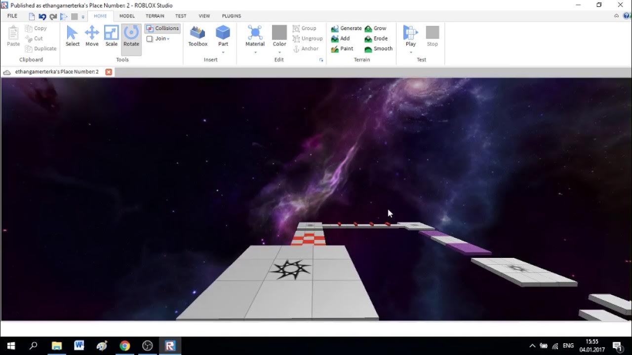Pick the Smooth terrain tool
This screenshot has width=632, height=355.
(378, 49)
